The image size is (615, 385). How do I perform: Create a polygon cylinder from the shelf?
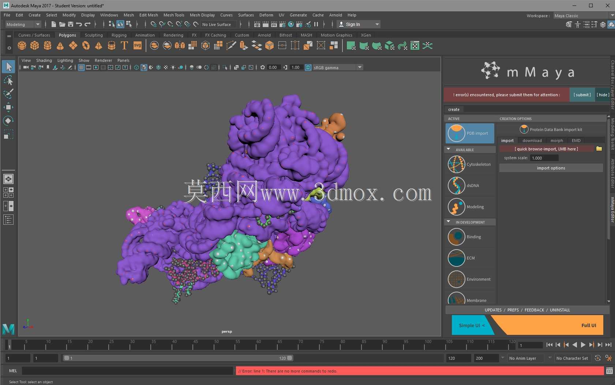48,46
